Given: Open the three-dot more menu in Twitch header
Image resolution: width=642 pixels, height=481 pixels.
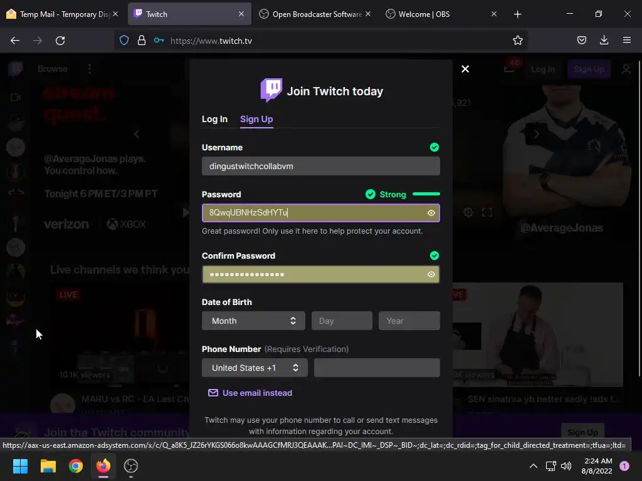Looking at the screenshot, I should coord(90,69).
